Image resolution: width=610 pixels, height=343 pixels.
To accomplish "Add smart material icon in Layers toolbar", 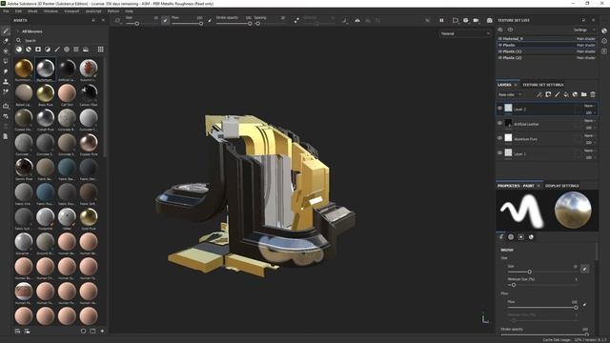I will click(x=575, y=94).
